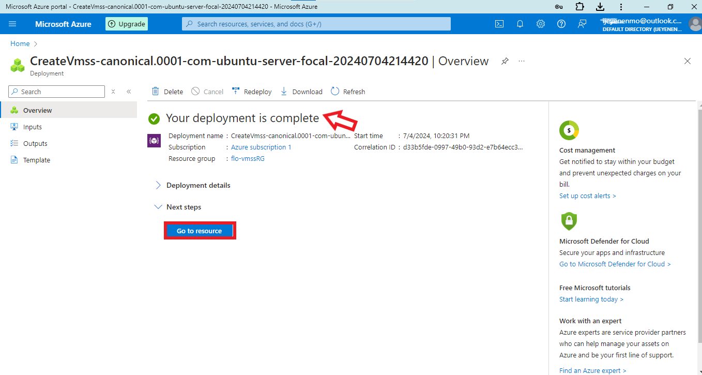
Task: Open the portal hamburger menu
Action: (x=13, y=24)
